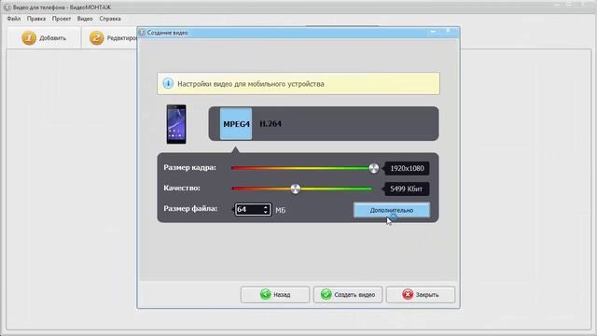The width and height of the screenshot is (597, 336).
Task: Click the blue info icon
Action: click(x=168, y=83)
